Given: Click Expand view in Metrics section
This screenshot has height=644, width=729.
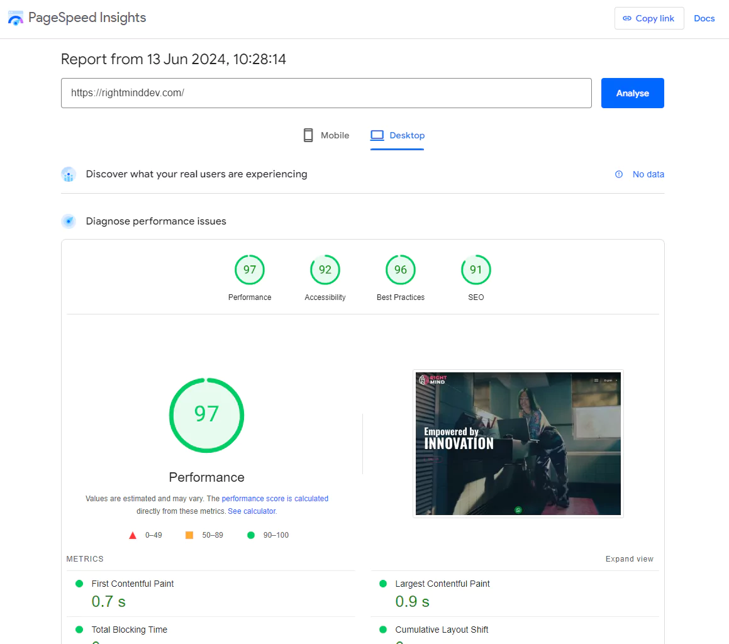Looking at the screenshot, I should pos(629,559).
